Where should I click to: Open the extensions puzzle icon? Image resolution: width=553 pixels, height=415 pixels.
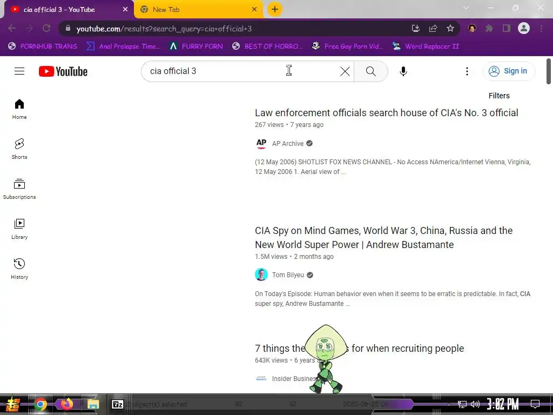pos(489,28)
